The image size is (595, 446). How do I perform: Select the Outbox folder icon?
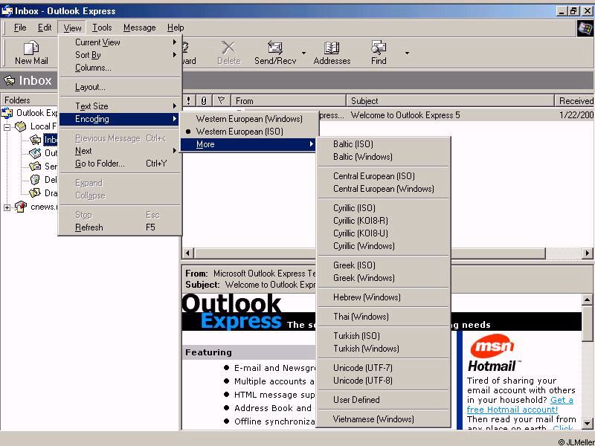(35, 153)
